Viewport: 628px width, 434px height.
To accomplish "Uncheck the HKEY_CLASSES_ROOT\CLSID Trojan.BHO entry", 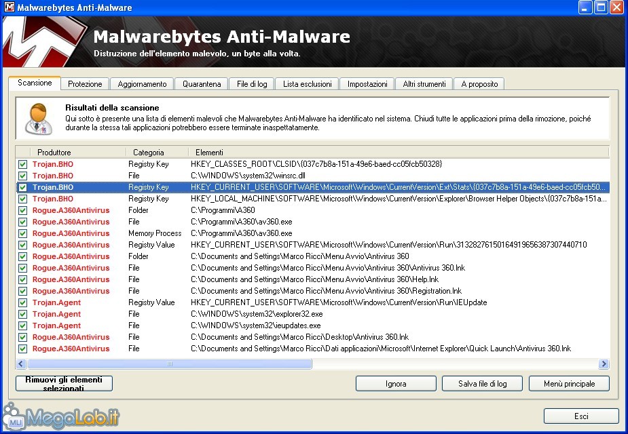I will (23, 164).
